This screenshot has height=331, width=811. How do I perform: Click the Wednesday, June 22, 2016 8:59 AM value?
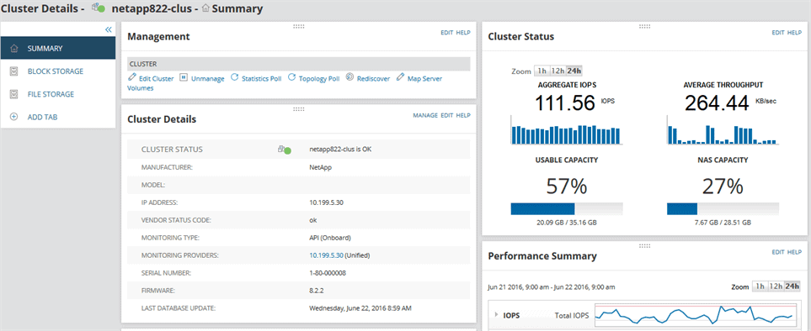[x=360, y=308]
